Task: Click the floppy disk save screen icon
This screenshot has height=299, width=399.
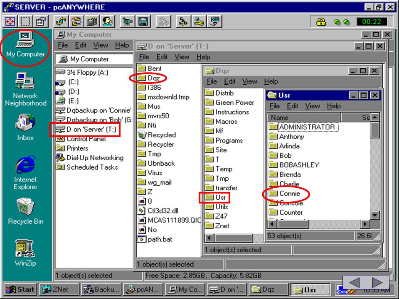Action: click(143, 21)
